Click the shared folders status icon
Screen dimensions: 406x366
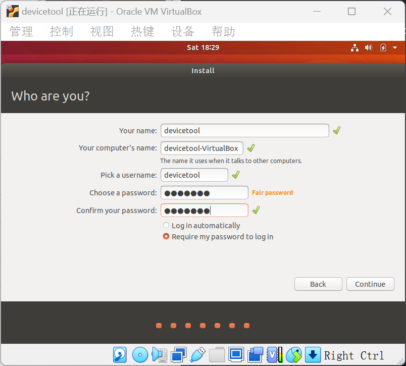pos(217,354)
